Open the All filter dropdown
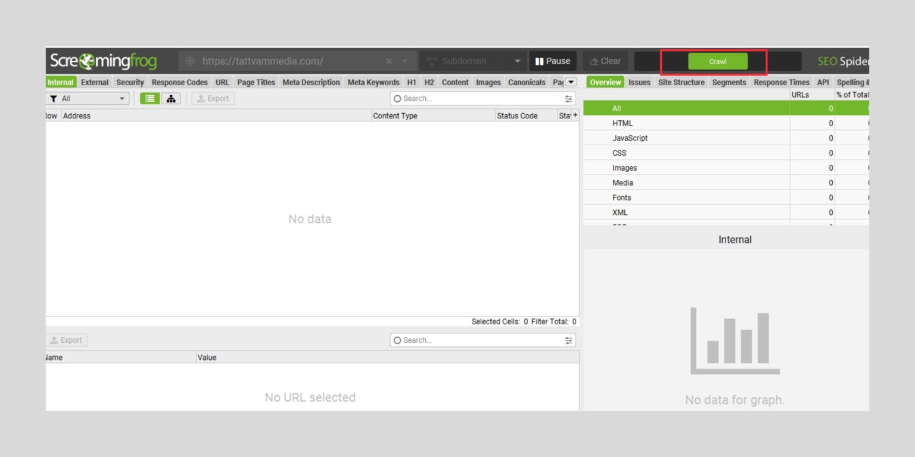Viewport: 915px width, 457px height. coord(88,99)
